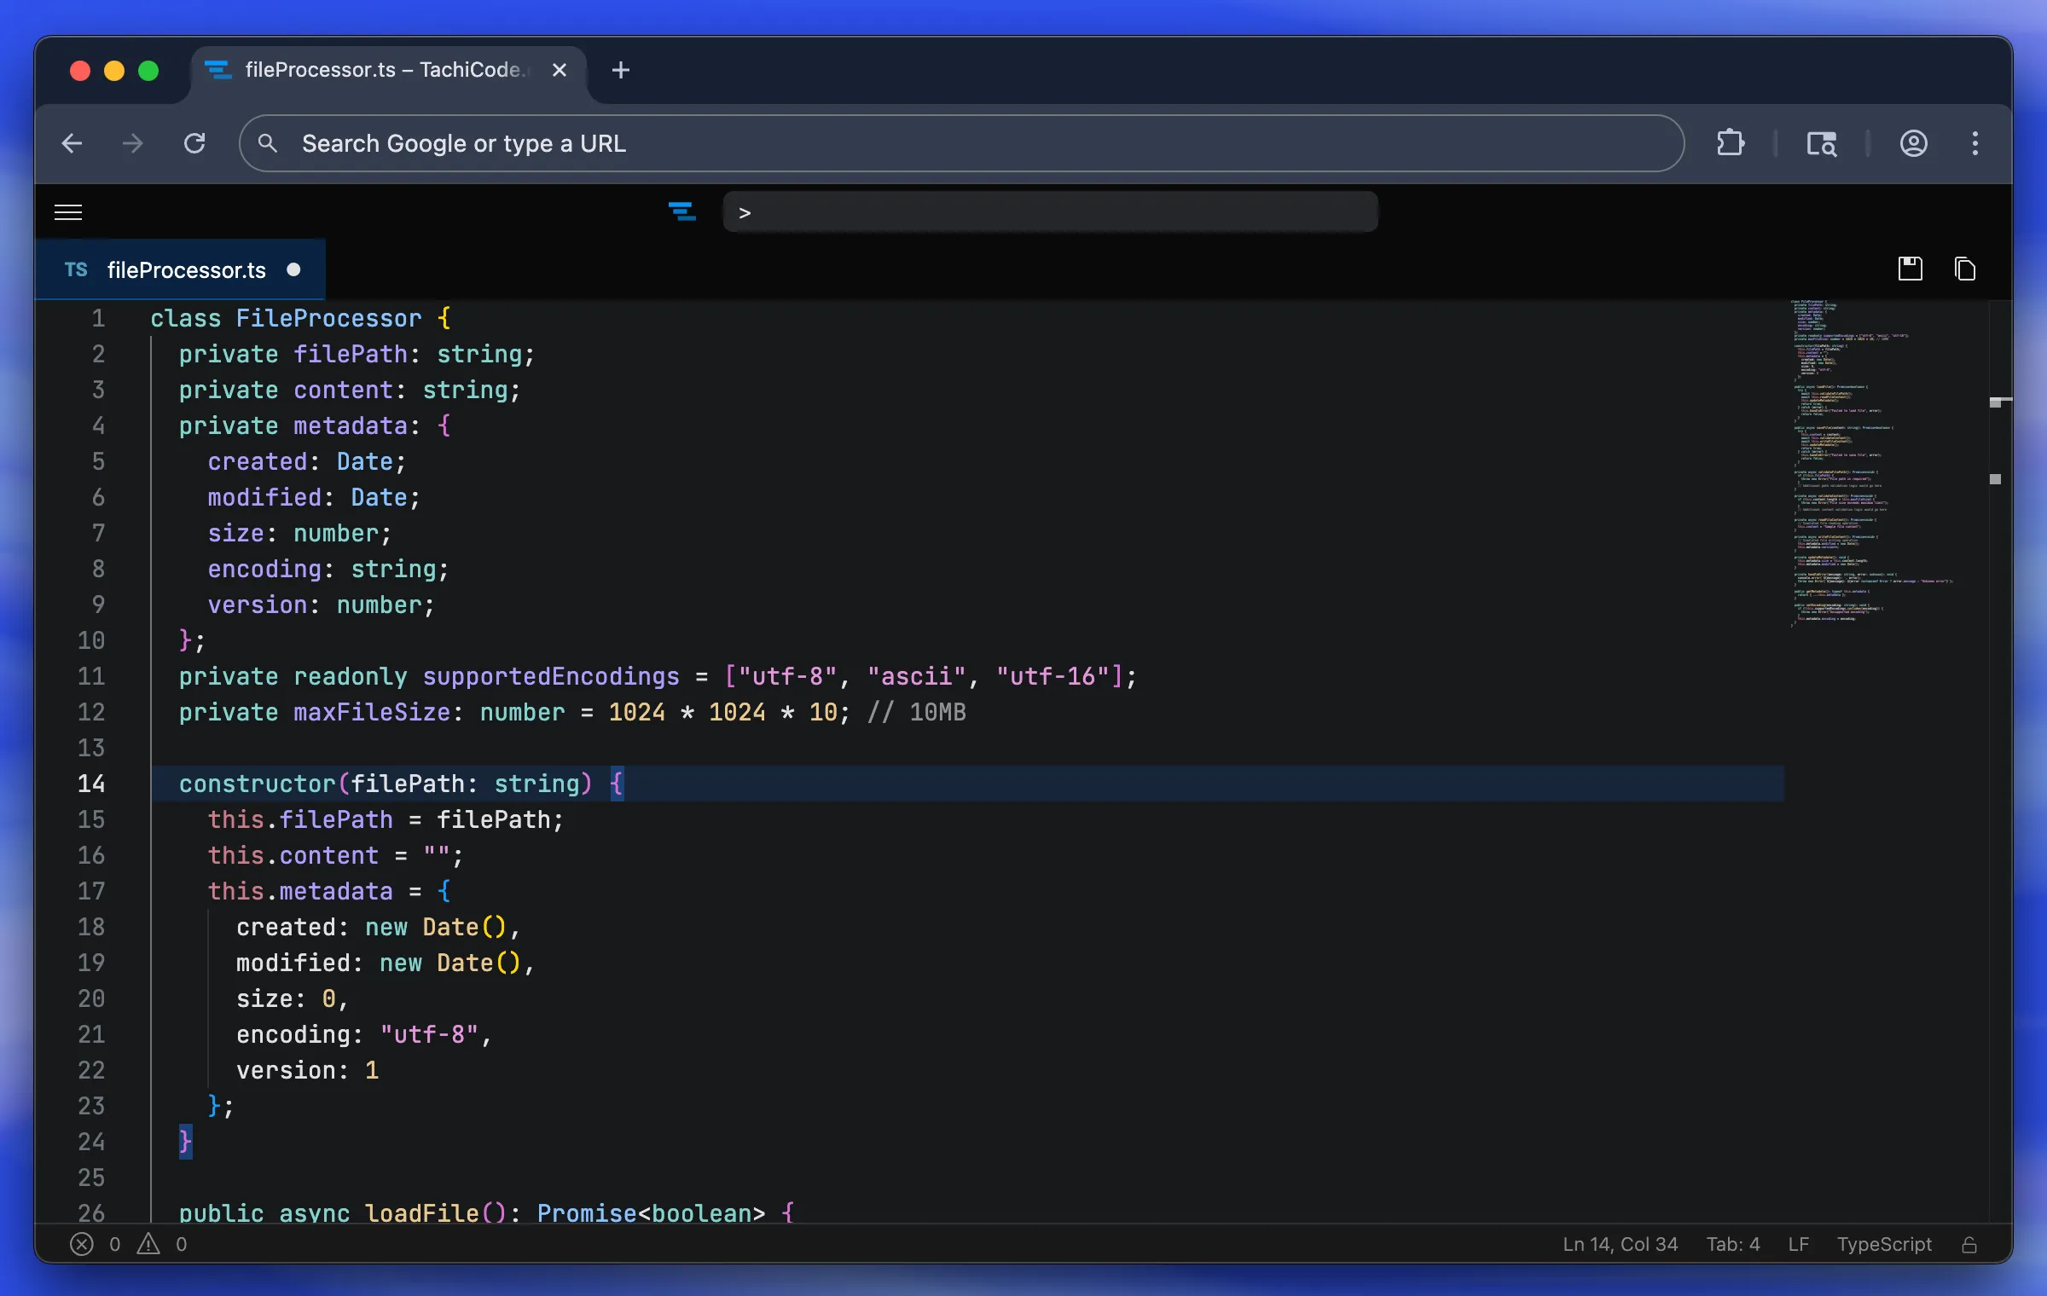The image size is (2047, 1296).
Task: Open the browser three-dot menu
Action: 1975,143
